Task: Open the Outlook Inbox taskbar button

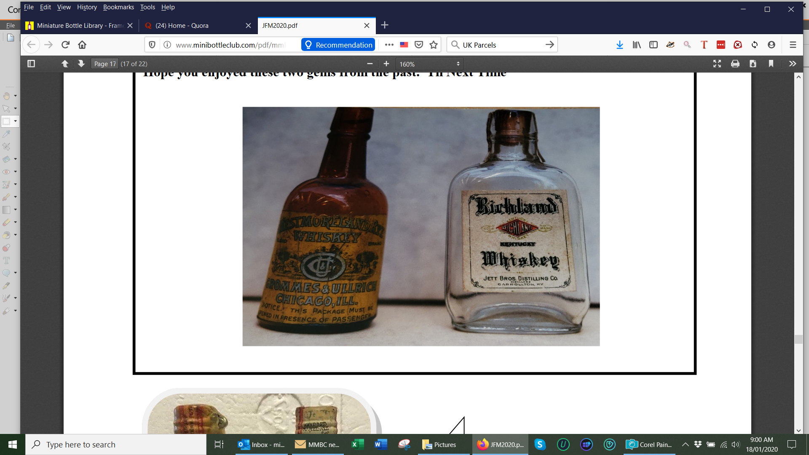Action: click(261, 444)
